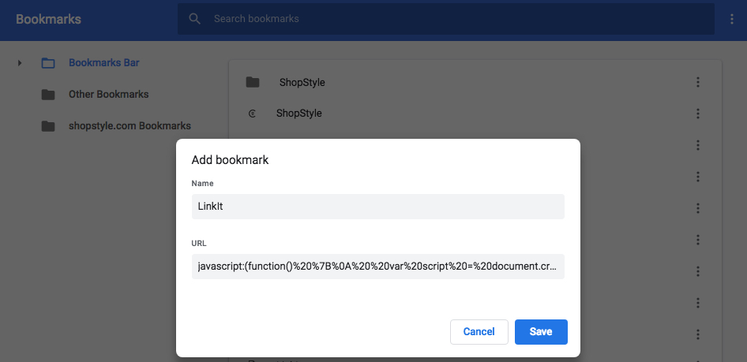Open the ShopStyle bookmark link's three-dot menu
The width and height of the screenshot is (747, 362).
698,114
